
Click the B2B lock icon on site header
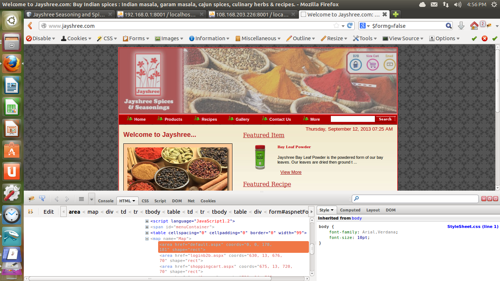click(x=355, y=65)
